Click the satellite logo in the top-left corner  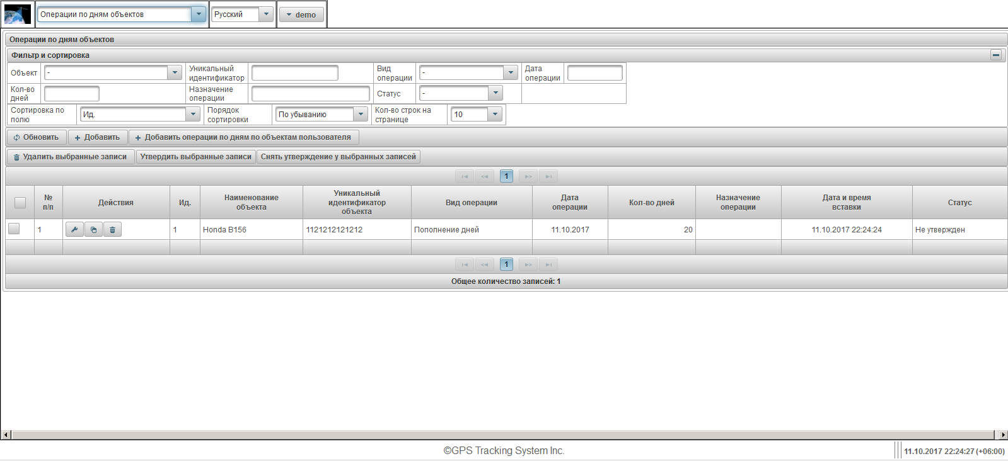click(18, 14)
